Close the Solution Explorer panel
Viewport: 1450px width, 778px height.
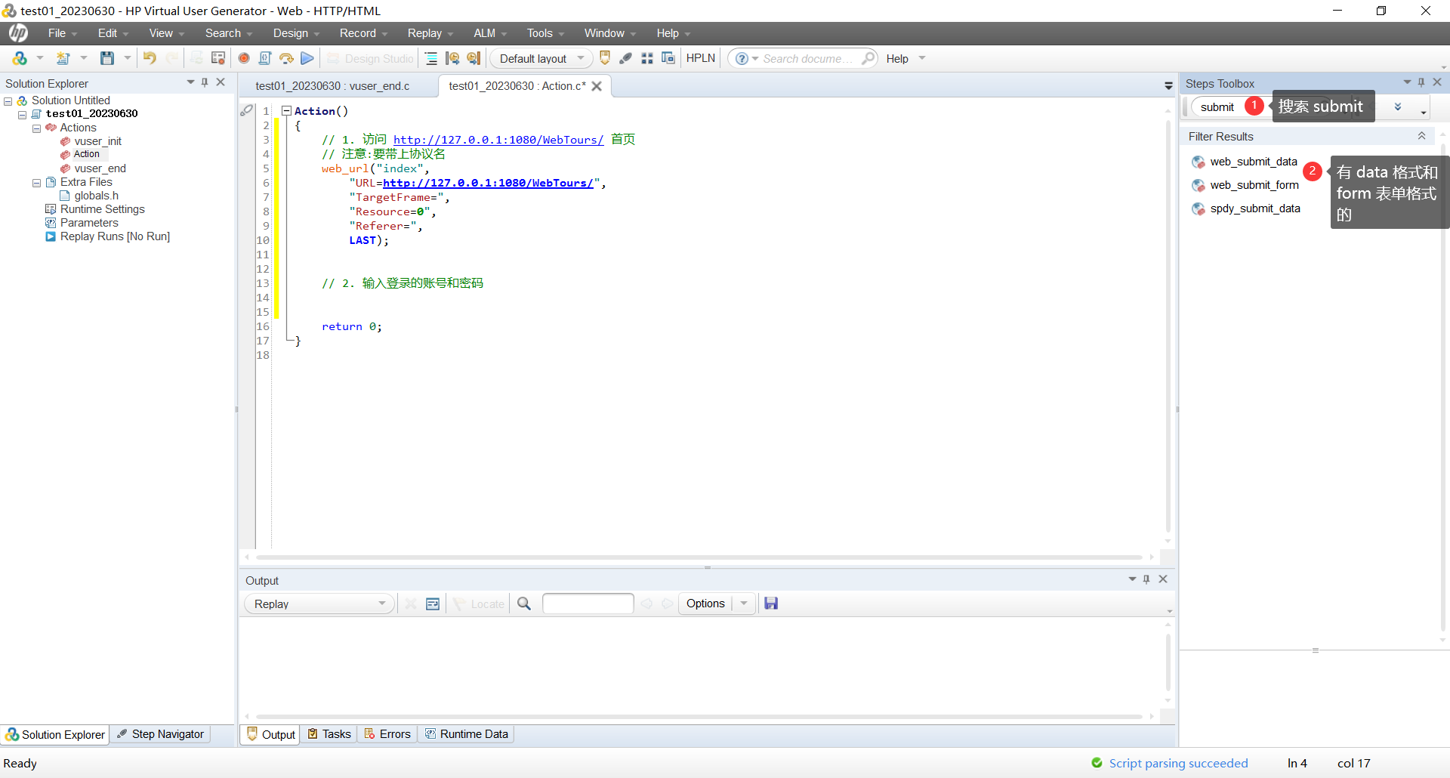coord(221,82)
